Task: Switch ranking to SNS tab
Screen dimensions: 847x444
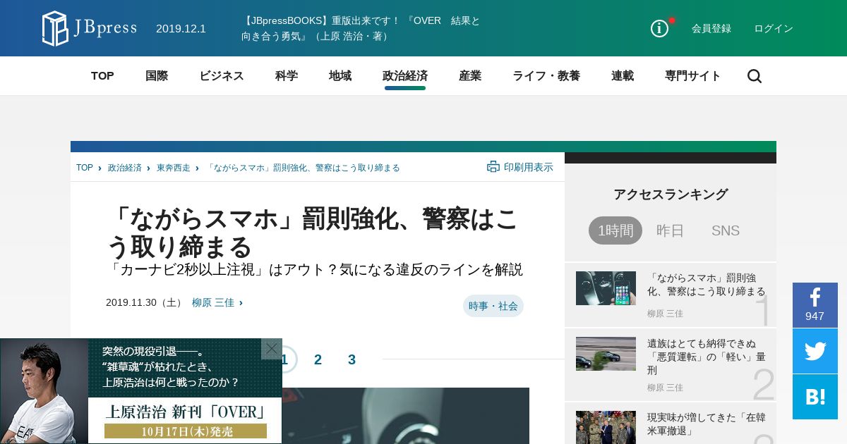Action: [726, 230]
